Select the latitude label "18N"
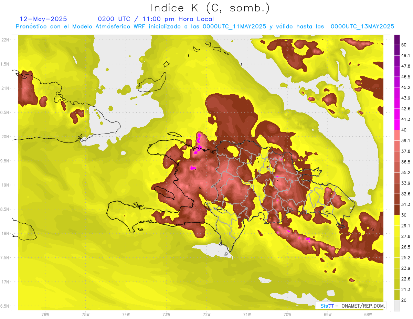 5,234
